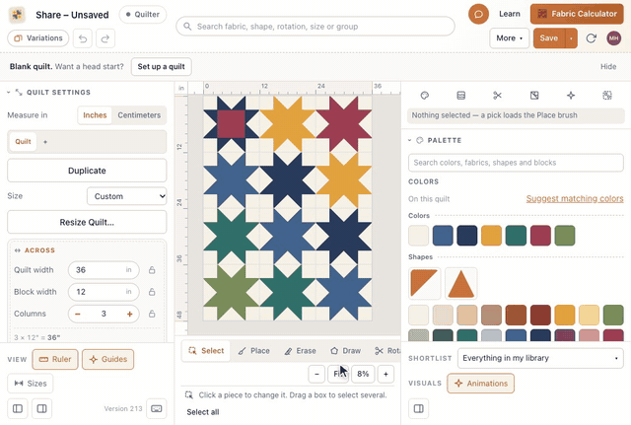Click the refresh icon beside Save

point(591,38)
